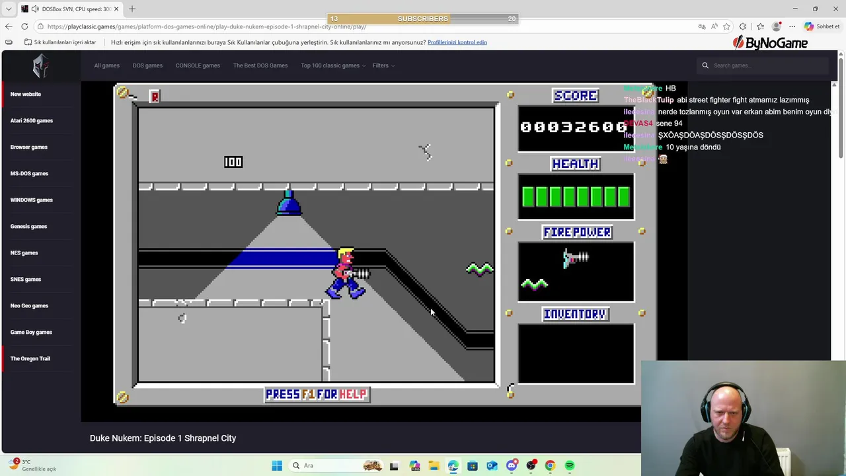
Task: Click the browser back arrow
Action: (x=9, y=26)
